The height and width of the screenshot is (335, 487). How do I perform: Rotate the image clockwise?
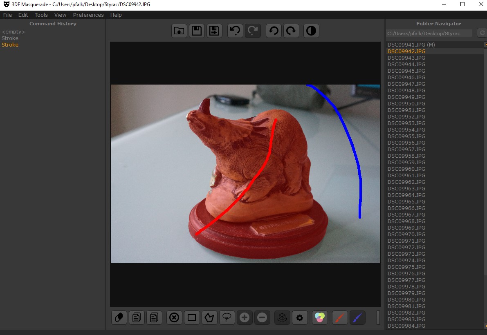291,31
